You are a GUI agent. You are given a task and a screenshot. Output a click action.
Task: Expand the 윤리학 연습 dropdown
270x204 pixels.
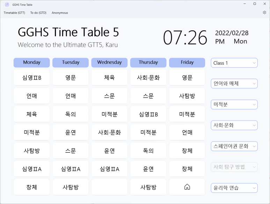[234, 188]
